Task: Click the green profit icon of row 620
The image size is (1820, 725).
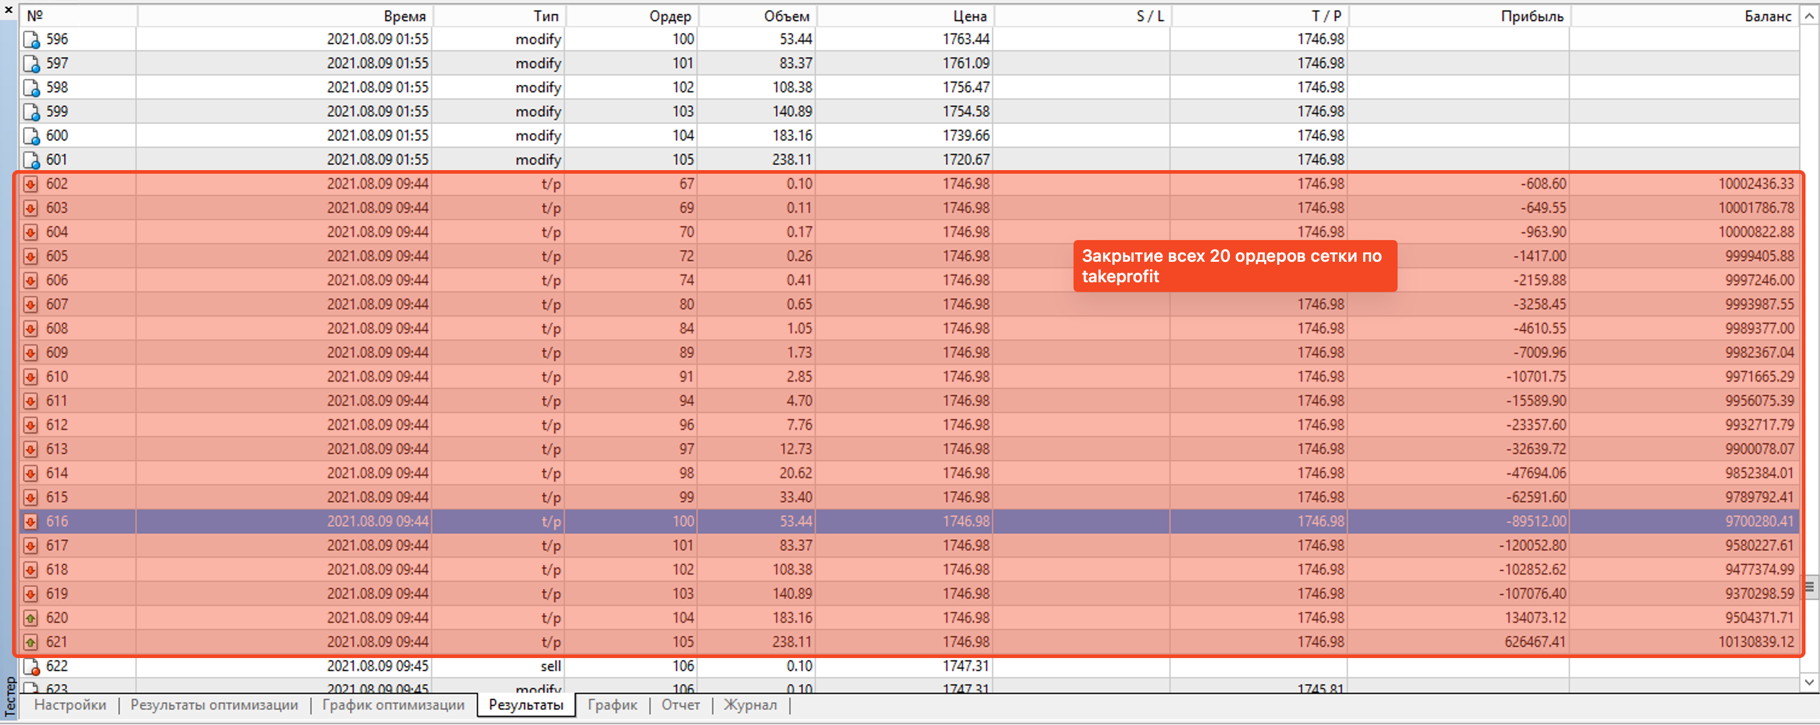Action: click(30, 618)
